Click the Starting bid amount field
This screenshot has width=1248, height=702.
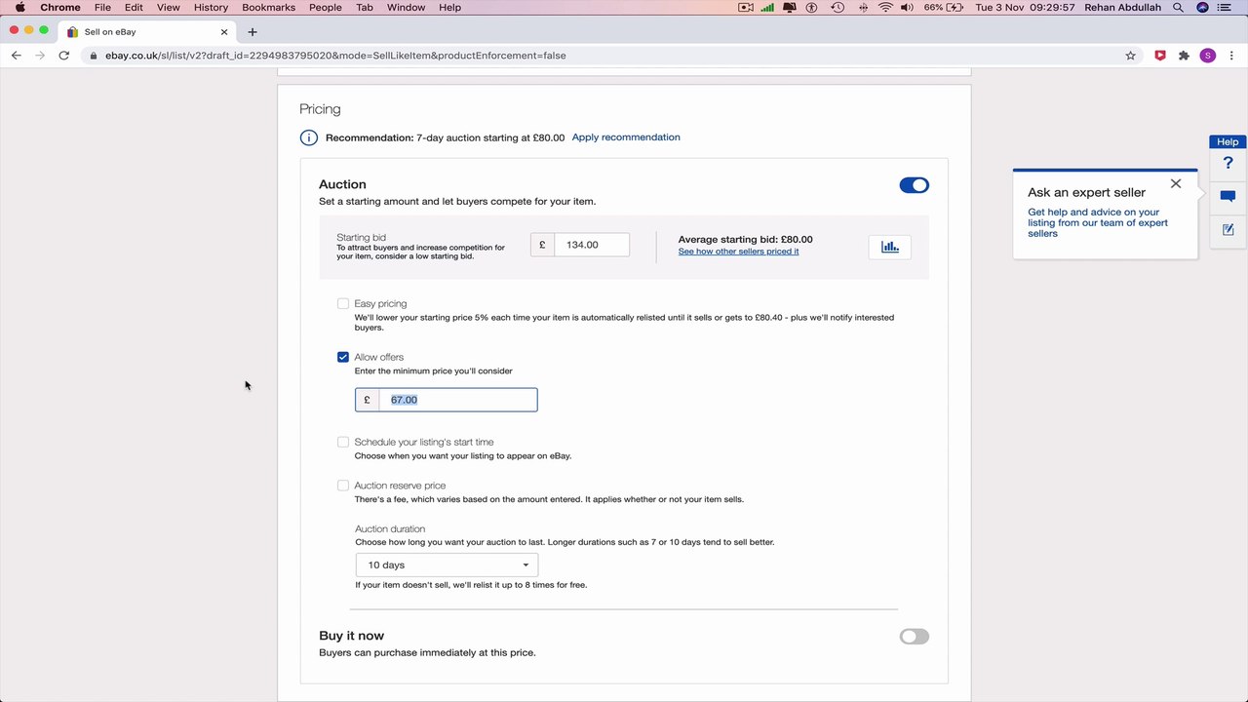coord(591,245)
